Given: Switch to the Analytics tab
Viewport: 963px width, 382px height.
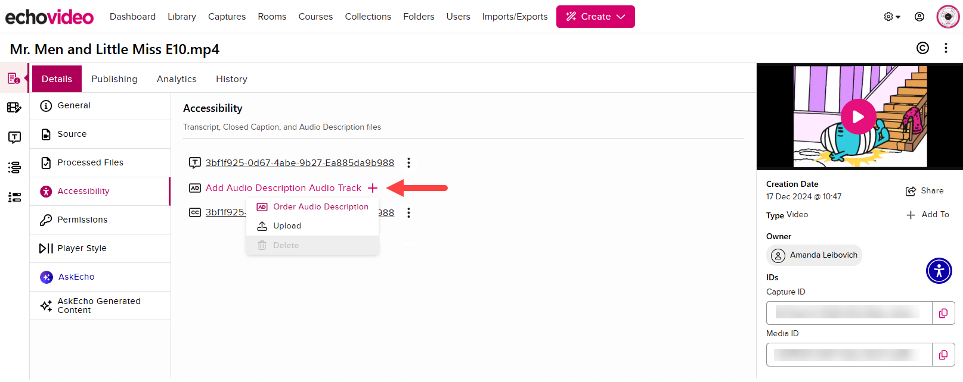Looking at the screenshot, I should click(x=177, y=79).
